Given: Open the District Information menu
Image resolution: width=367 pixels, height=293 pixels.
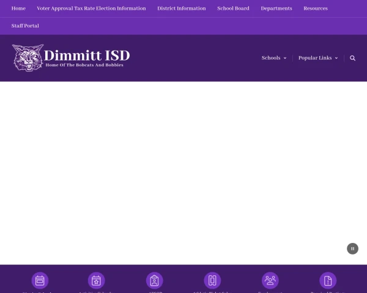Looking at the screenshot, I should click(x=182, y=9).
